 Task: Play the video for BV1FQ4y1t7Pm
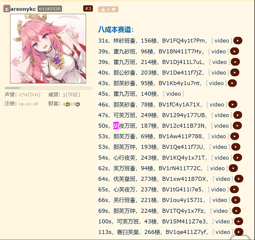click(238, 41)
